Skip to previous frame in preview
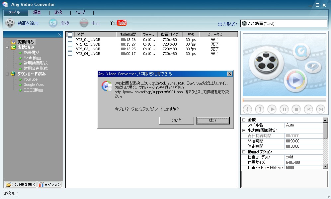This screenshot has width=331, height=199. click(x=308, y=109)
